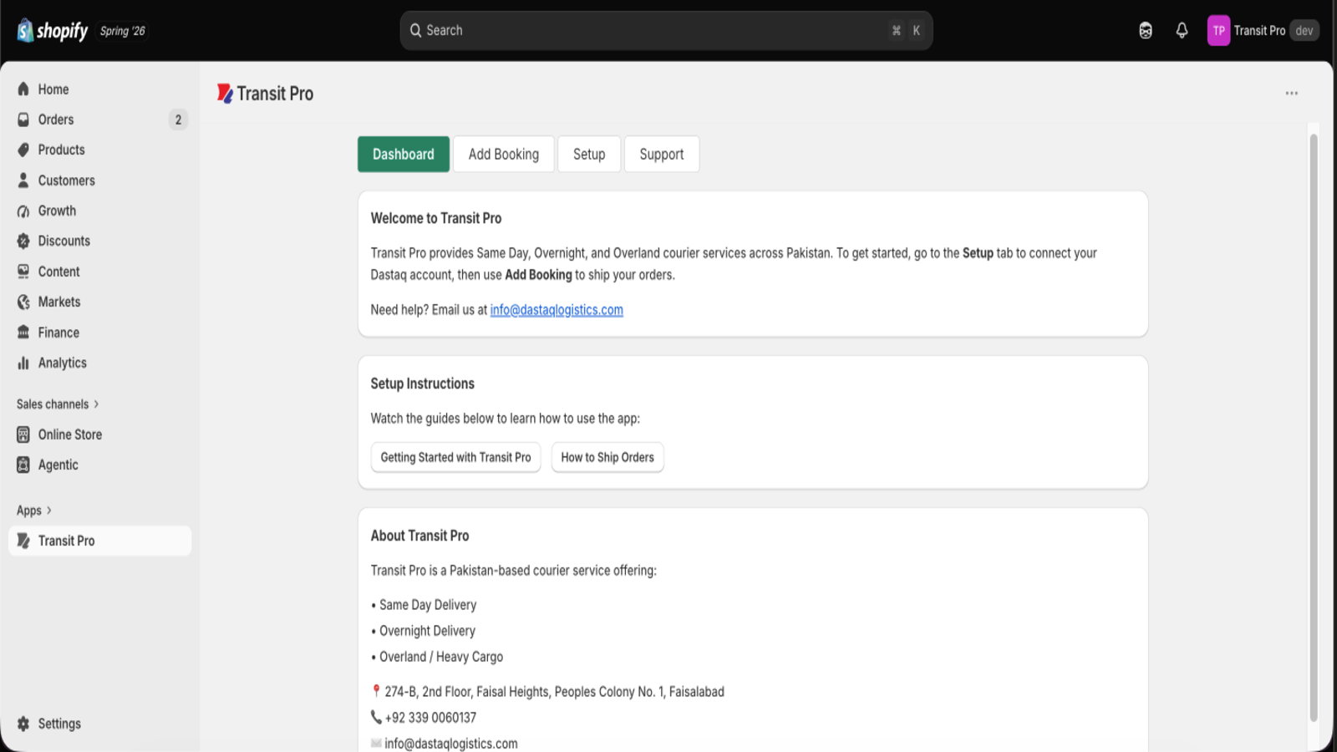Click the Discounts badge icon
Viewport: 1337px width, 752px height.
point(23,241)
